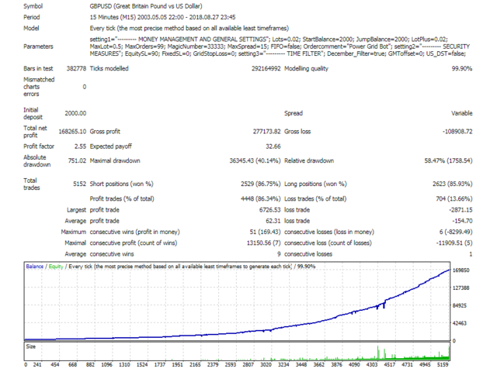The image size is (497, 372).
Task: Click the bars in test value 382778
Action: (x=76, y=68)
